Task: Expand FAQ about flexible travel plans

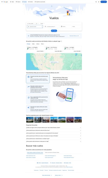Action: [54, 136]
